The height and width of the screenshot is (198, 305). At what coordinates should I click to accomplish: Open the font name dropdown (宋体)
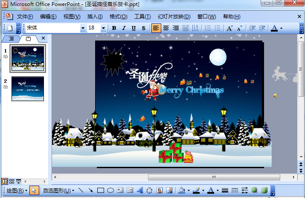[x=83, y=28]
